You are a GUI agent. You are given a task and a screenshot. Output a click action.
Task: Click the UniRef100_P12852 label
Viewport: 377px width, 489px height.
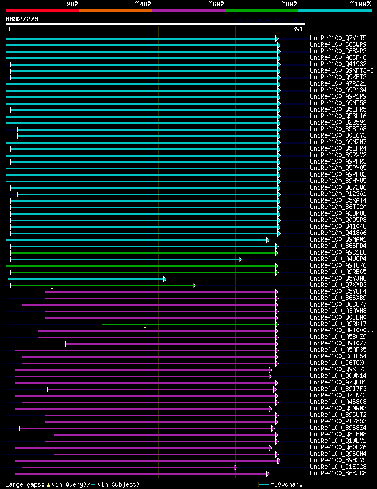point(338,421)
